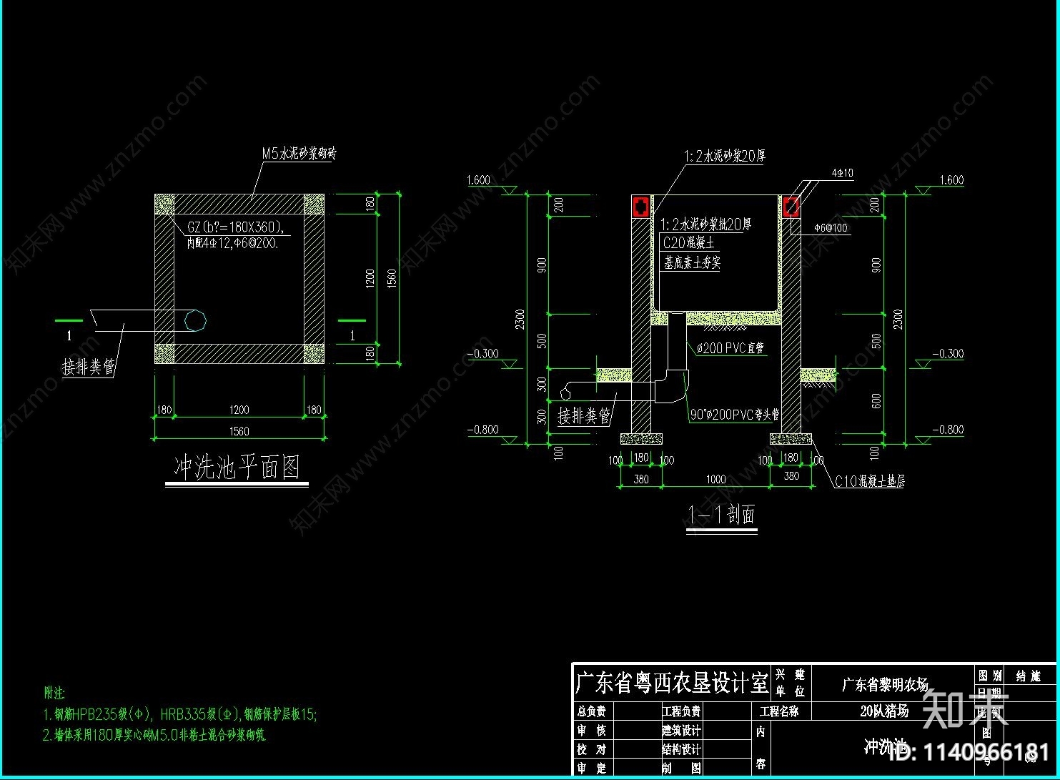1060x780 pixels.
Task: Select the '工程名称' title block label
Action: click(x=778, y=711)
